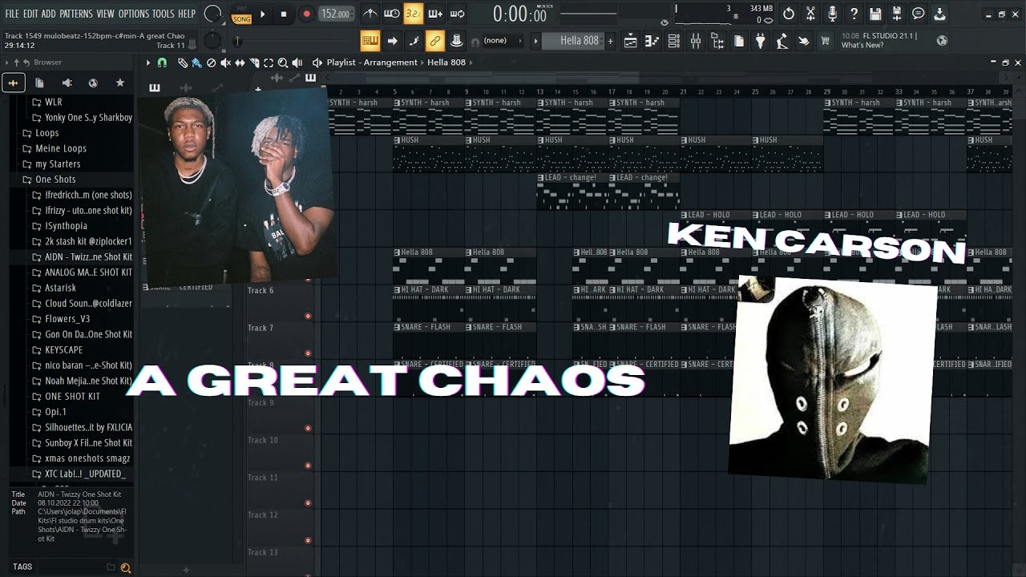Viewport: 1026px width, 577px height.
Task: Toggle multilink to controllers icon
Action: click(x=435, y=41)
